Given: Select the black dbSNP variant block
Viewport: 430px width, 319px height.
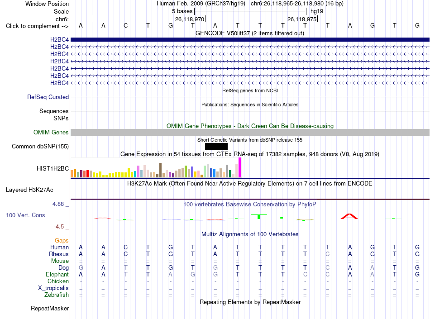Looking at the screenshot, I should pos(216,146).
